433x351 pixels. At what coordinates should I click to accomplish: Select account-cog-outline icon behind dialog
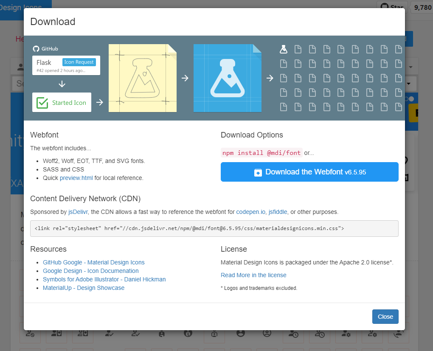point(372,334)
